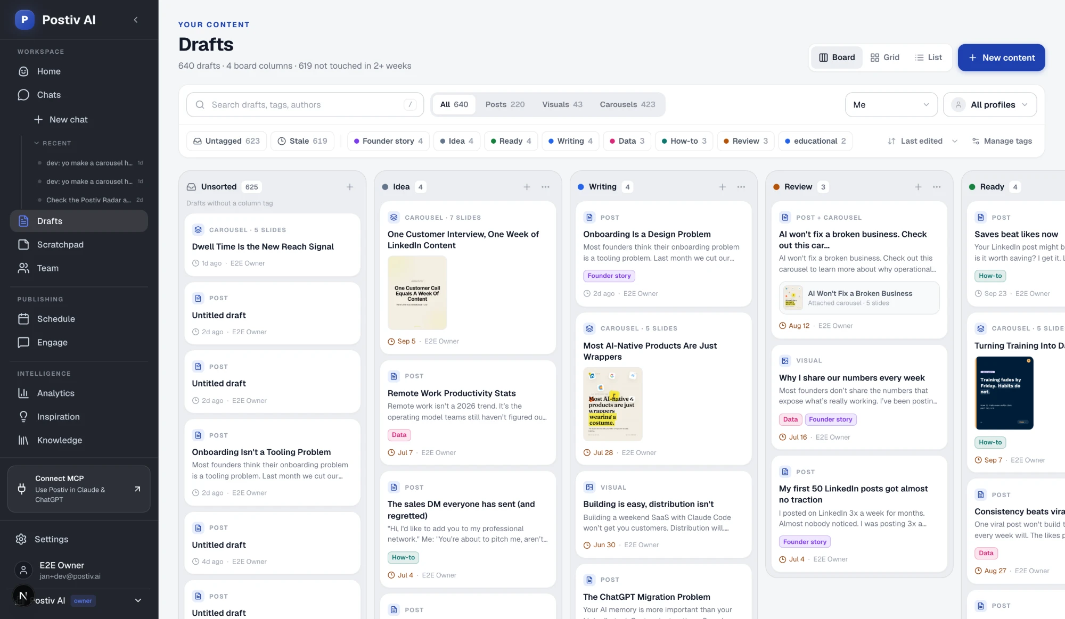The image size is (1065, 619).
Task: Toggle the How-to tag filter
Action: click(x=684, y=141)
